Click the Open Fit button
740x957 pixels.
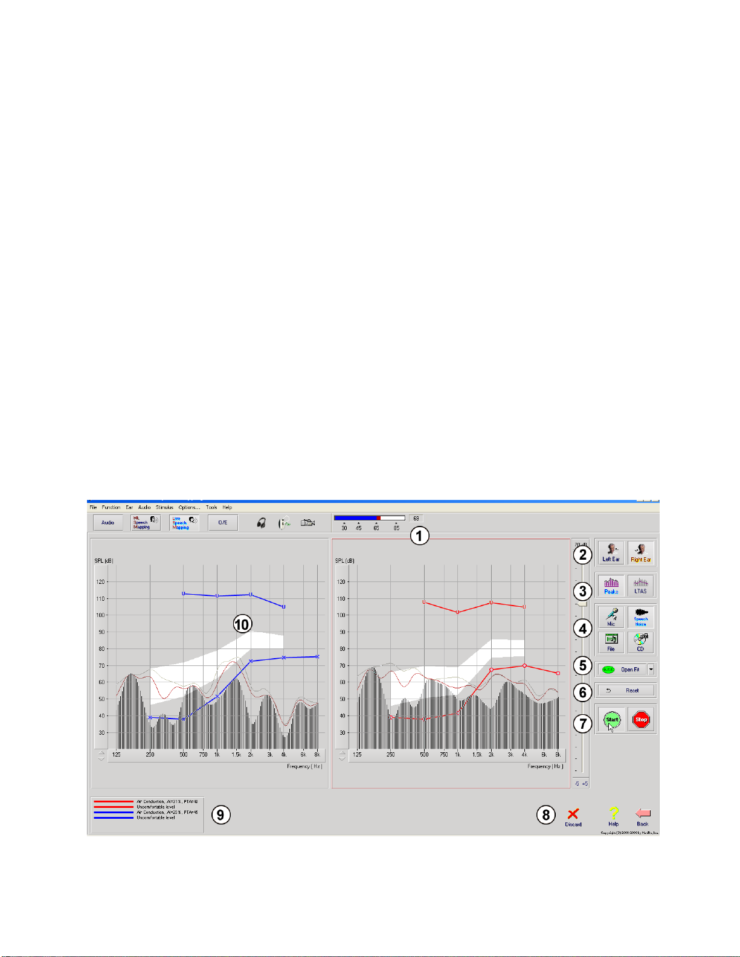[x=622, y=669]
